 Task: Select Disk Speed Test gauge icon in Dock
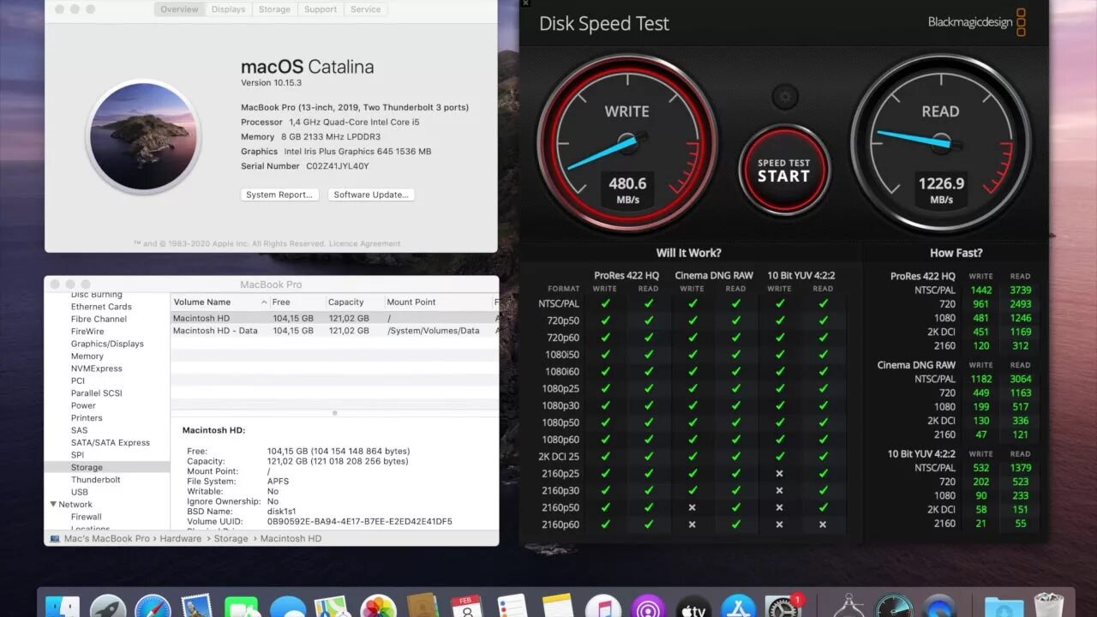(x=894, y=607)
